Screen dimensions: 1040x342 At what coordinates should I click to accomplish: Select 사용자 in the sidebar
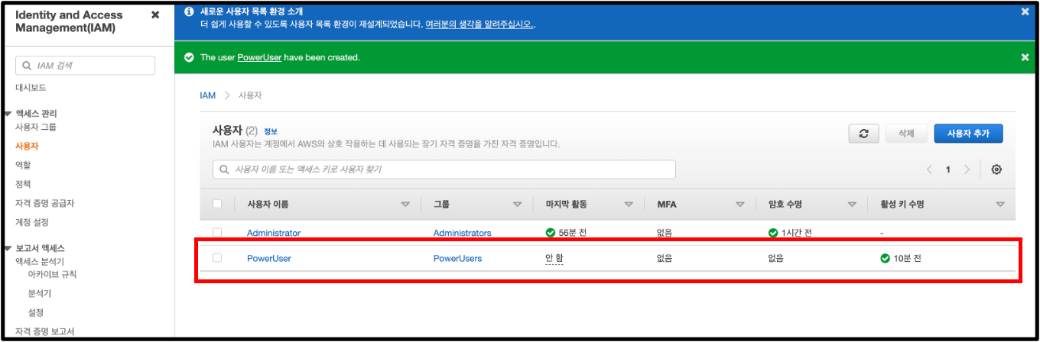point(27,146)
